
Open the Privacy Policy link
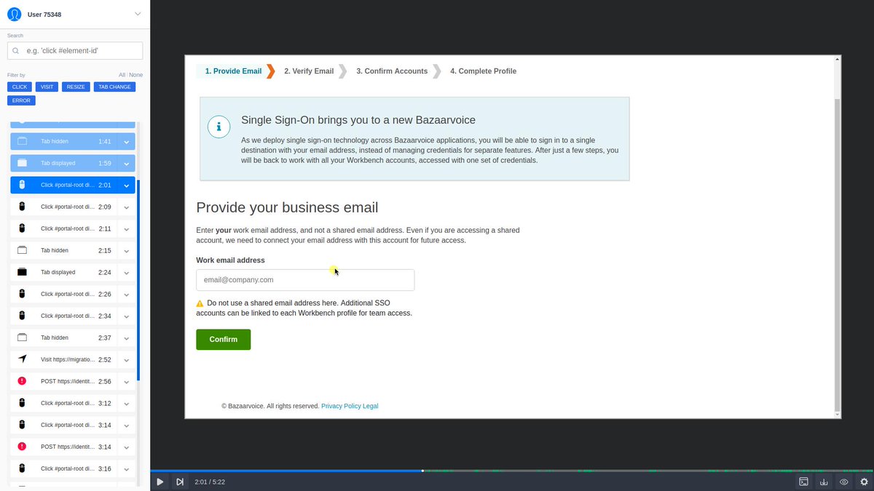click(341, 406)
